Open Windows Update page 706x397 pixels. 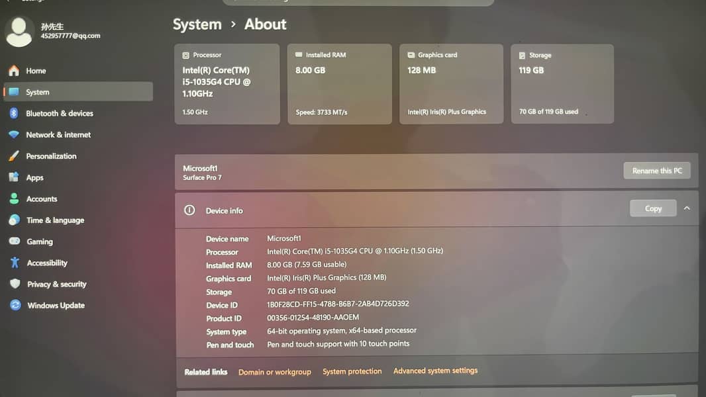78,305
